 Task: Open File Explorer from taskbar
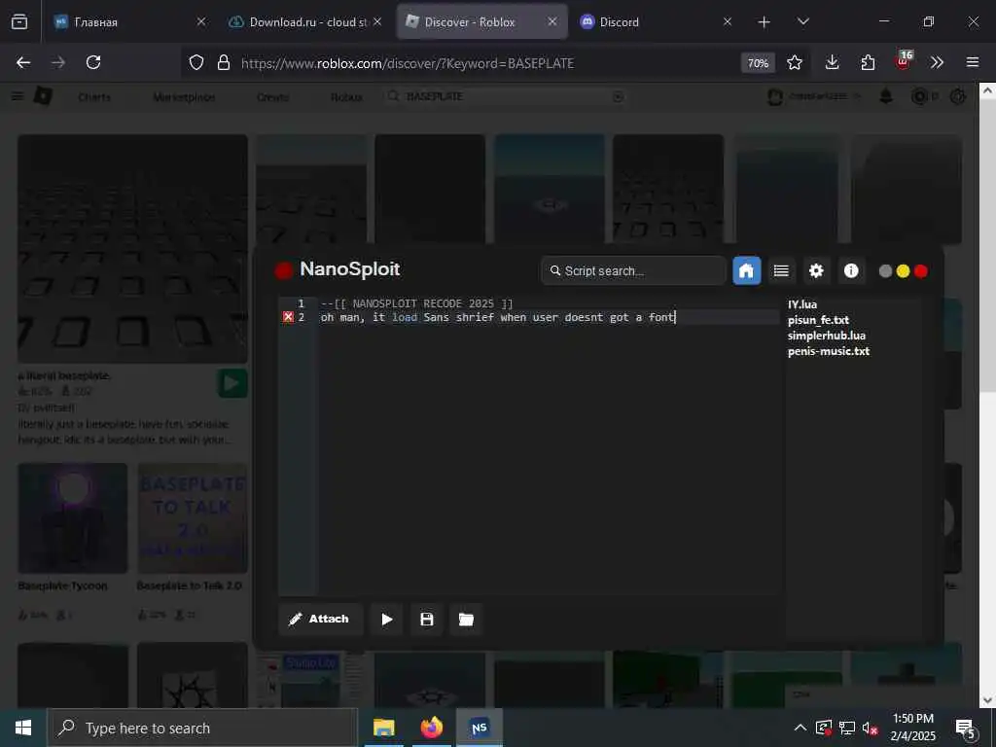(383, 728)
